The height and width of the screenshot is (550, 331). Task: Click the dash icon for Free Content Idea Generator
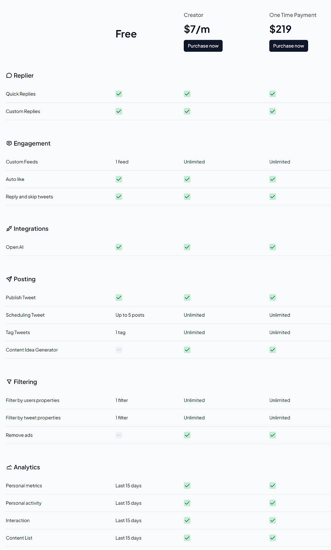coord(119,350)
